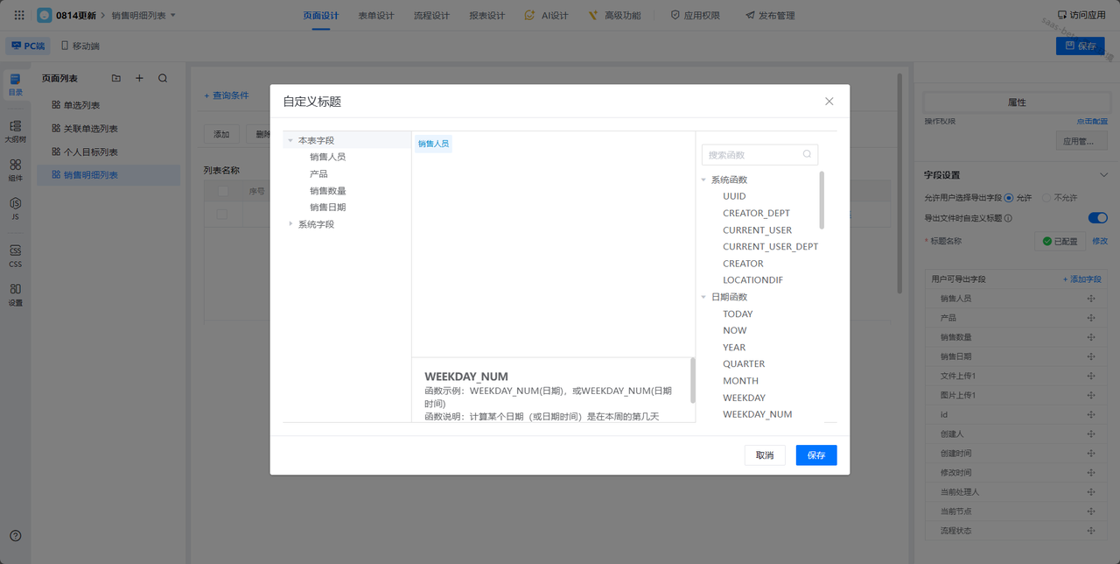The height and width of the screenshot is (564, 1120).
Task: Collapse the 日期函数 function group
Action: point(704,297)
